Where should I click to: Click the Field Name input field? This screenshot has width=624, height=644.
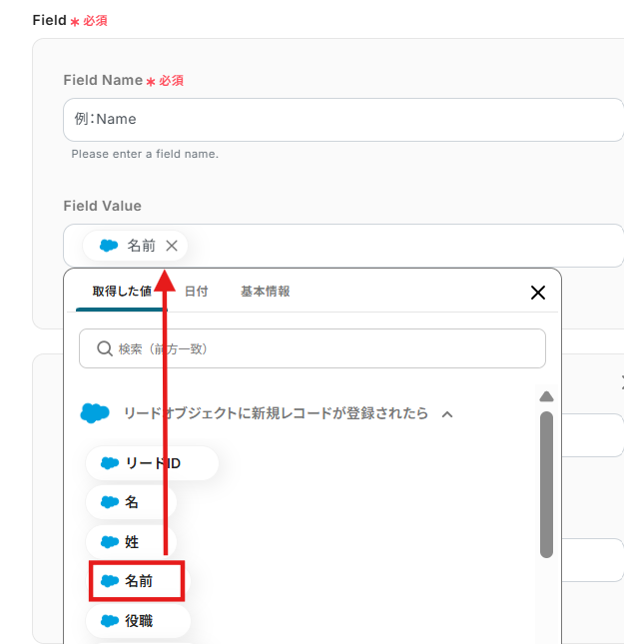(343, 120)
